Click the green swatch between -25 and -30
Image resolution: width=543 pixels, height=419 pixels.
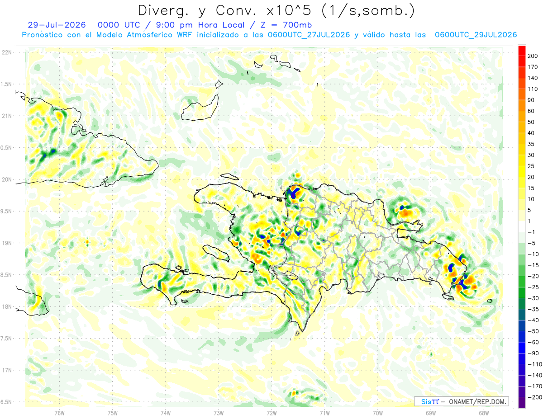point(522,292)
